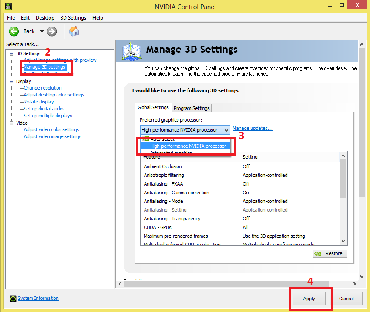Image resolution: width=370 pixels, height=312 pixels.
Task: Click the settings list vertical scrollbar thumb
Action: click(x=343, y=179)
